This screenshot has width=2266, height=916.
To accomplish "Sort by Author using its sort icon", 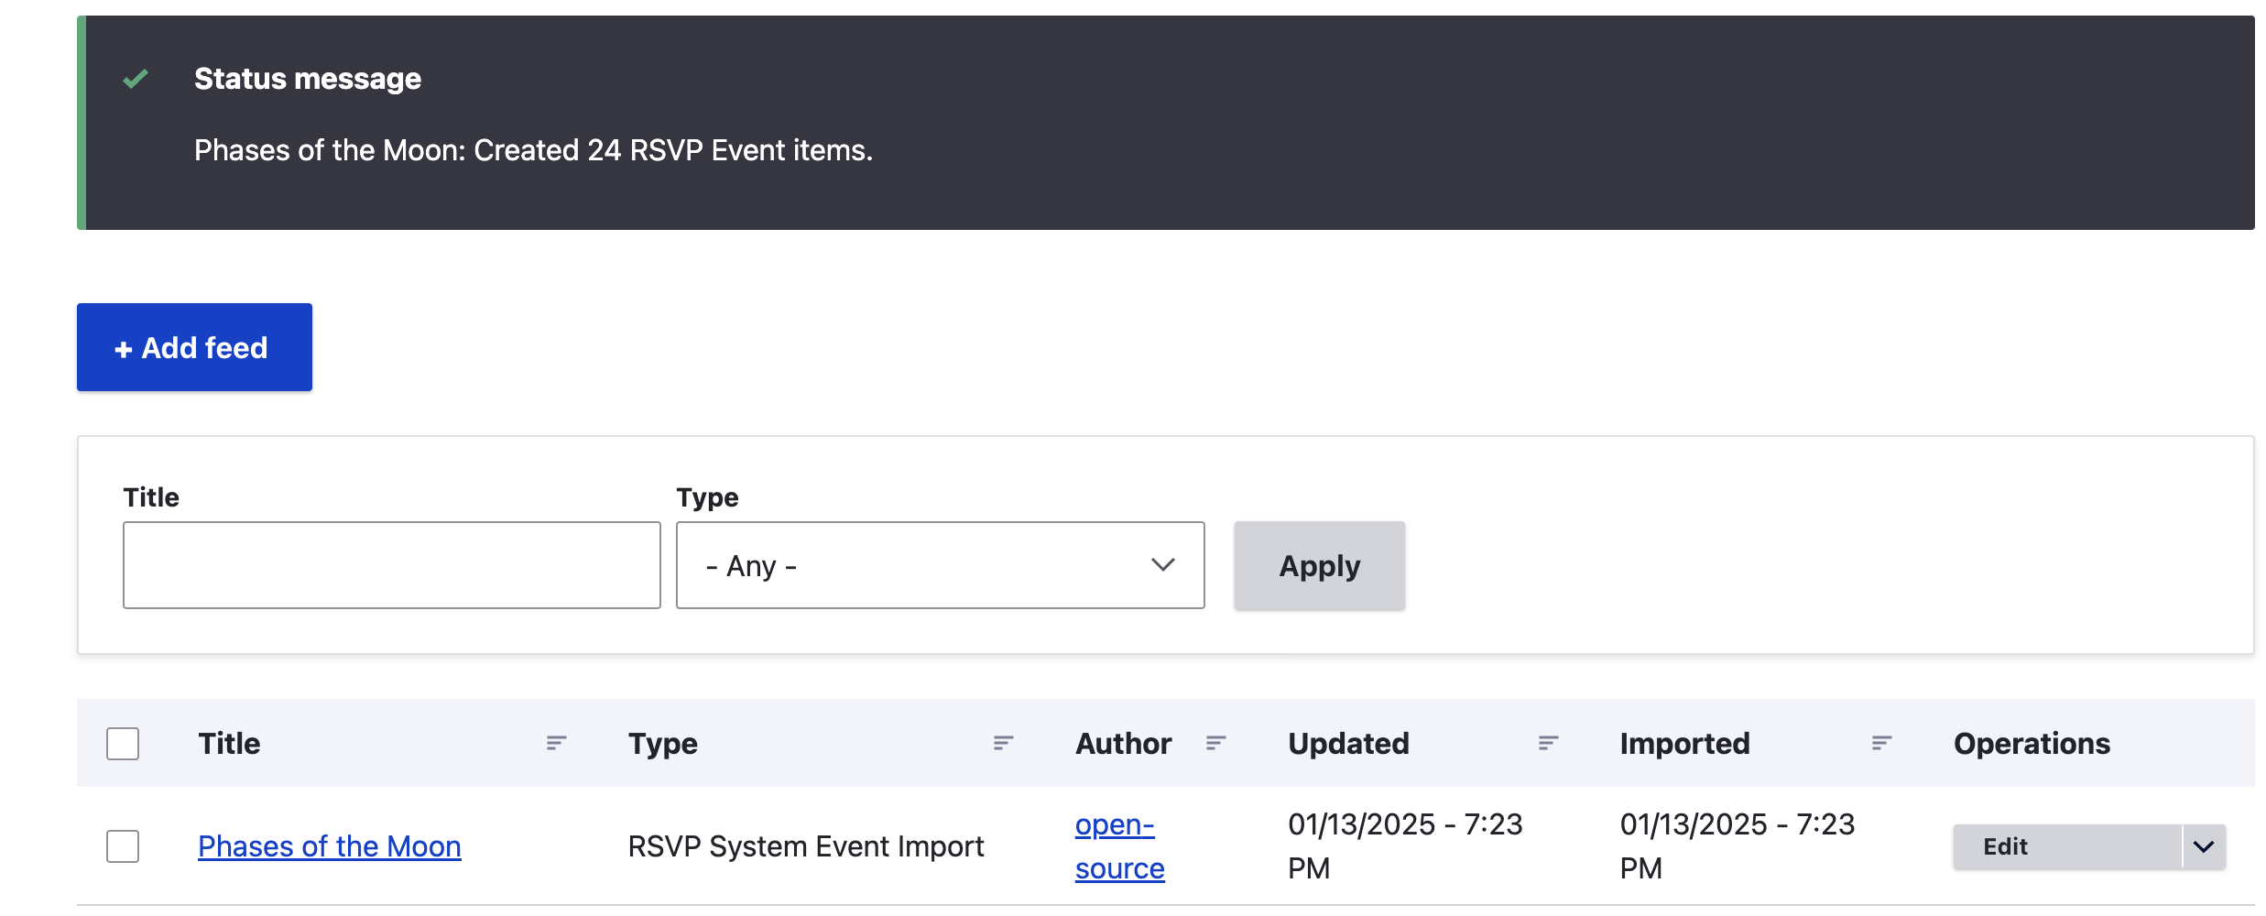I will click(1215, 743).
